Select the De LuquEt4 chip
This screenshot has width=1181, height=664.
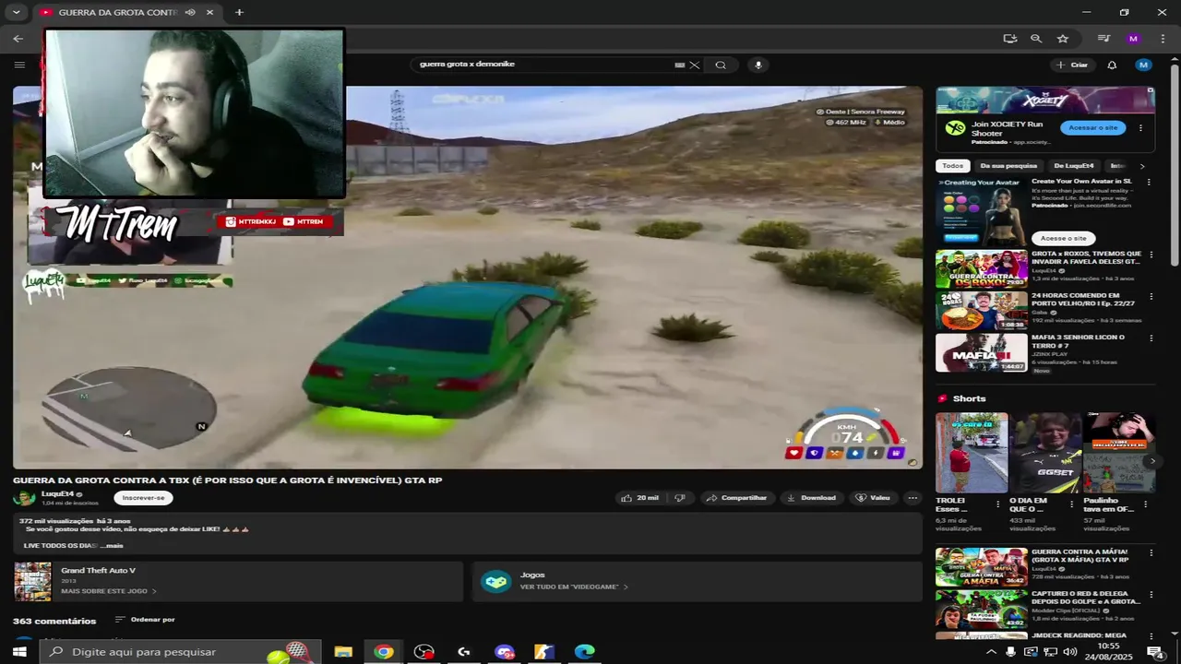click(1074, 166)
